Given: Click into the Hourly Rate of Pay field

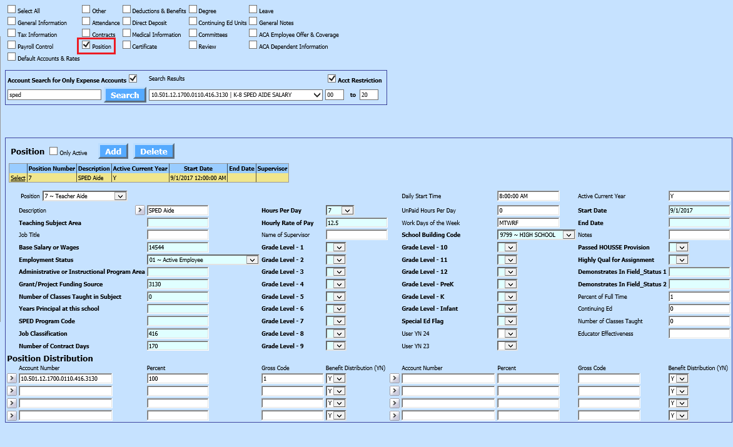Looking at the screenshot, I should (x=356, y=223).
